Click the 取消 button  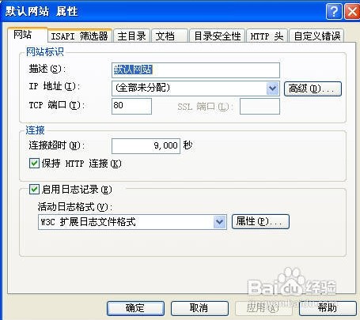click(x=199, y=308)
